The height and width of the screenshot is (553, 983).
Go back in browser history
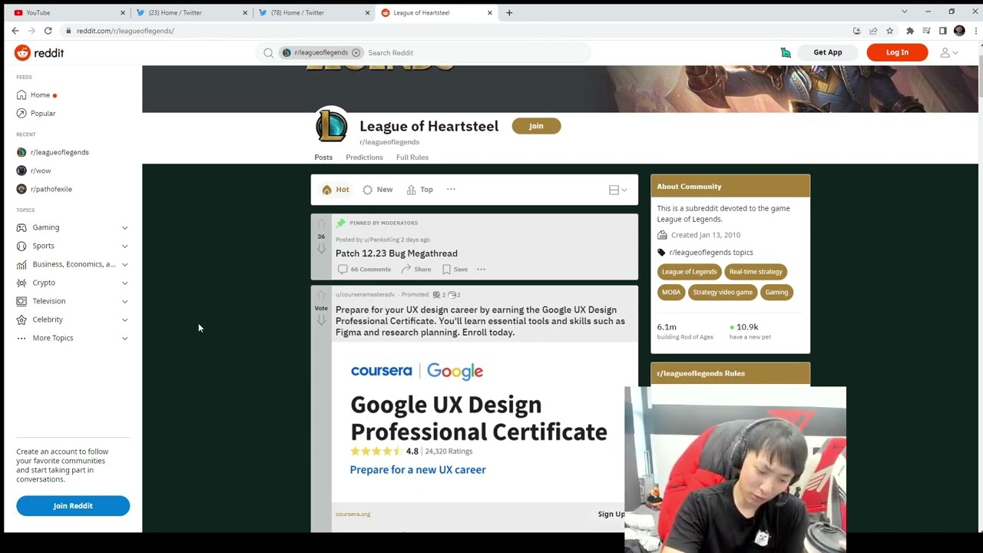click(15, 31)
